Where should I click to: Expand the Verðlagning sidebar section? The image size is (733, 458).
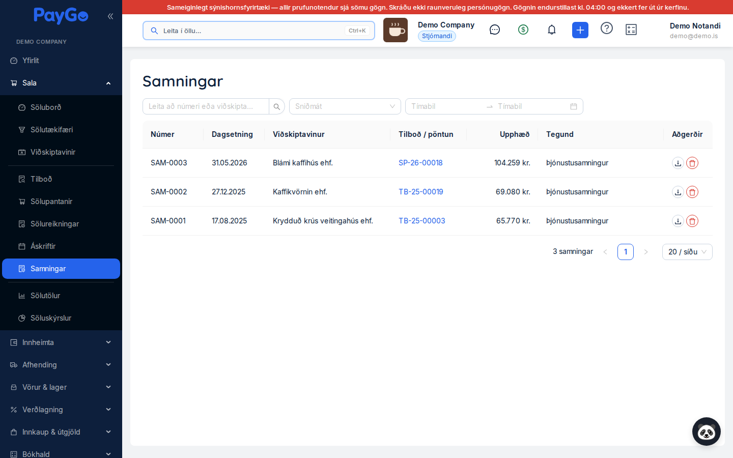pos(61,410)
